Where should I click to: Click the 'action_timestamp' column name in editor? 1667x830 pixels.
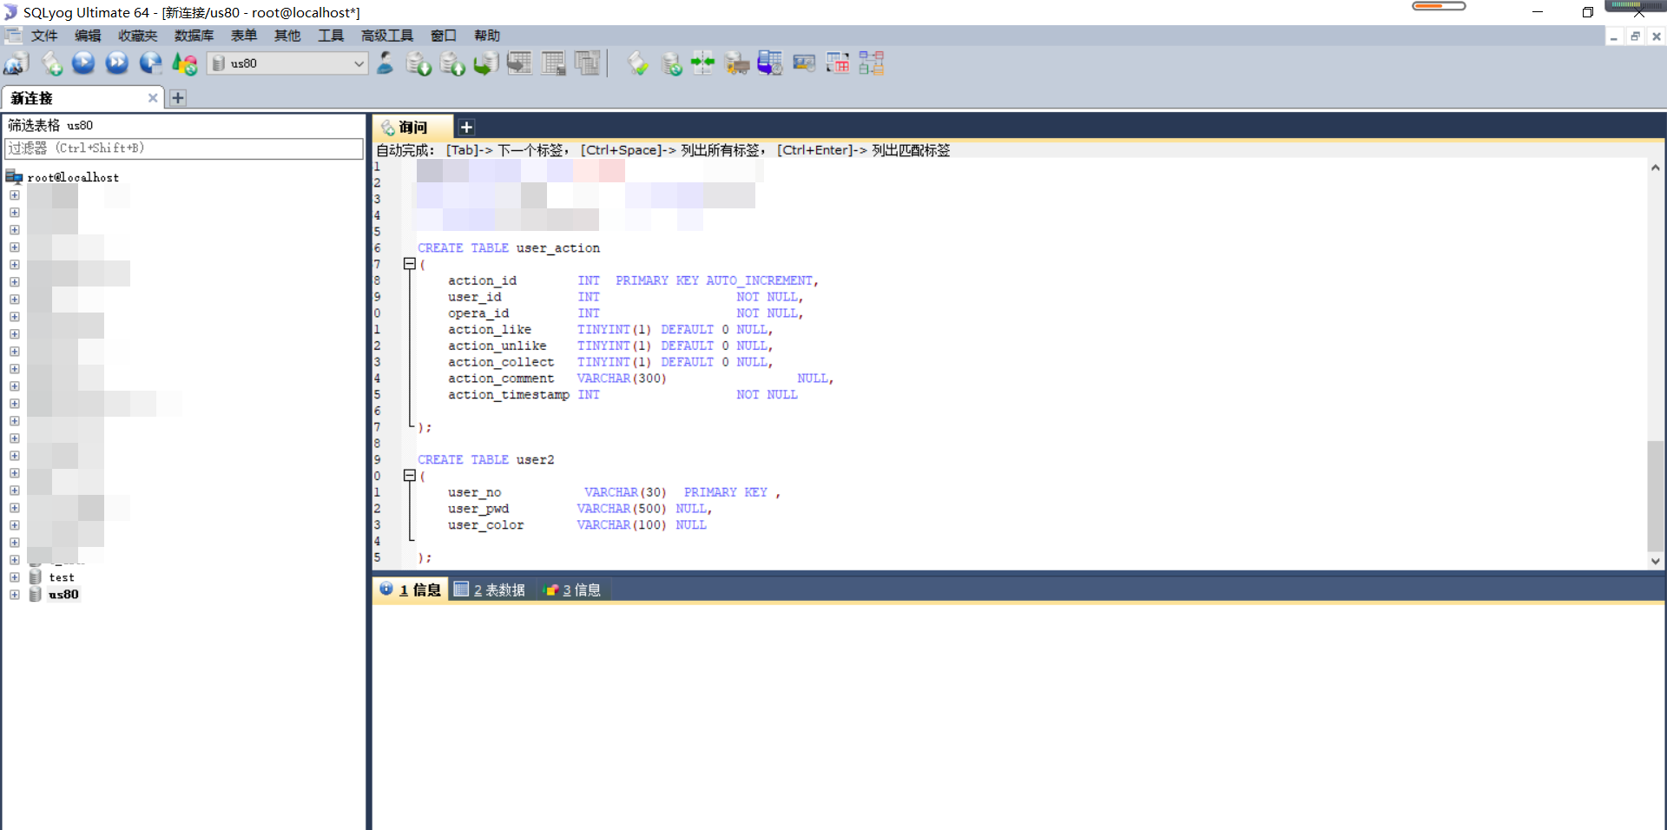[509, 395]
